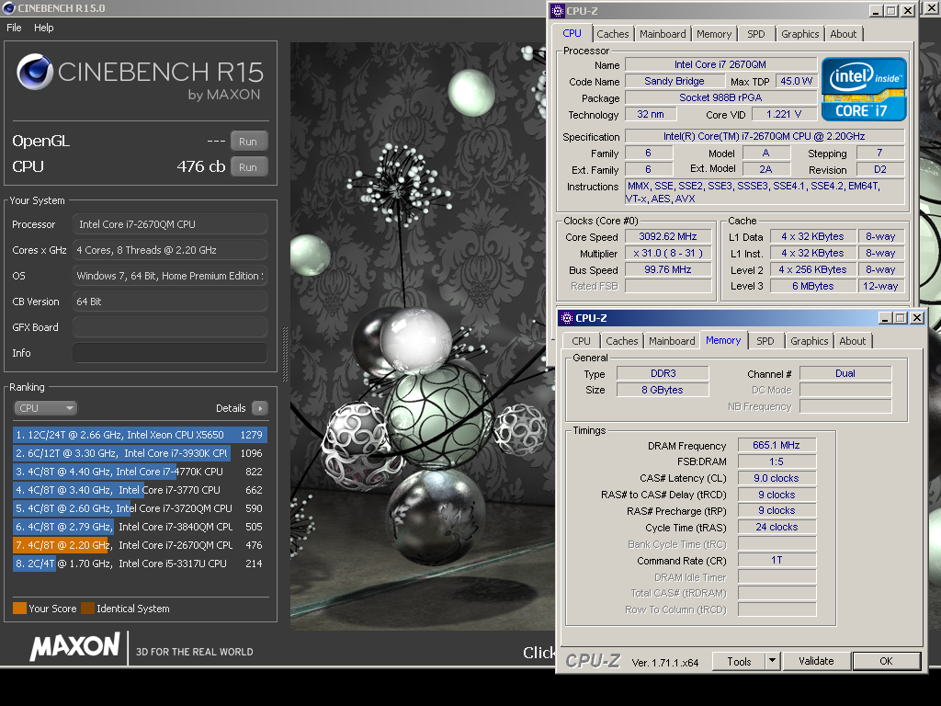Click the Info input field

point(170,353)
